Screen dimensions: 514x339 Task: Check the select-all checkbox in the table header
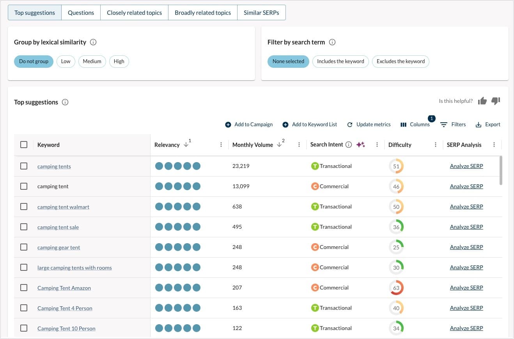click(x=24, y=145)
